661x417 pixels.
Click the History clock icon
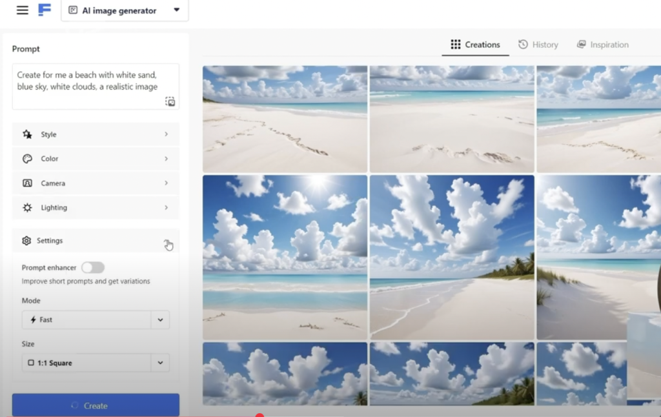point(523,45)
